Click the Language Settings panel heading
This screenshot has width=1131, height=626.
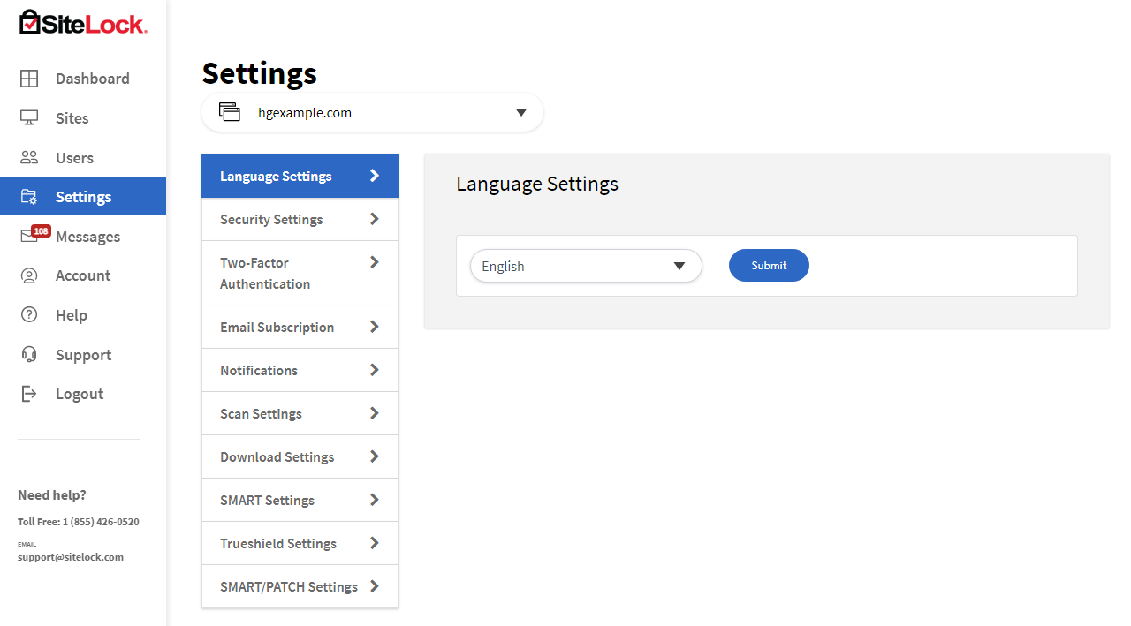537,184
